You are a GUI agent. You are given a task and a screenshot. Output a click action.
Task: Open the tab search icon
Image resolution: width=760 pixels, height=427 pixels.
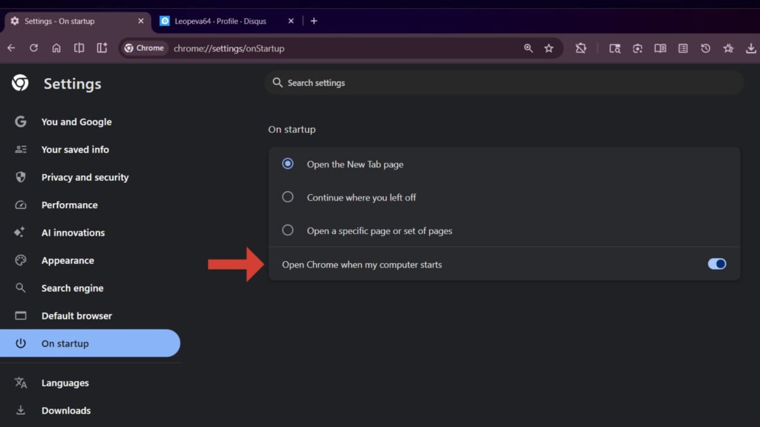(614, 48)
